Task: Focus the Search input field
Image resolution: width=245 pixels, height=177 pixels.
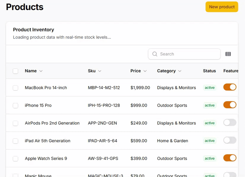Action: click(x=184, y=54)
